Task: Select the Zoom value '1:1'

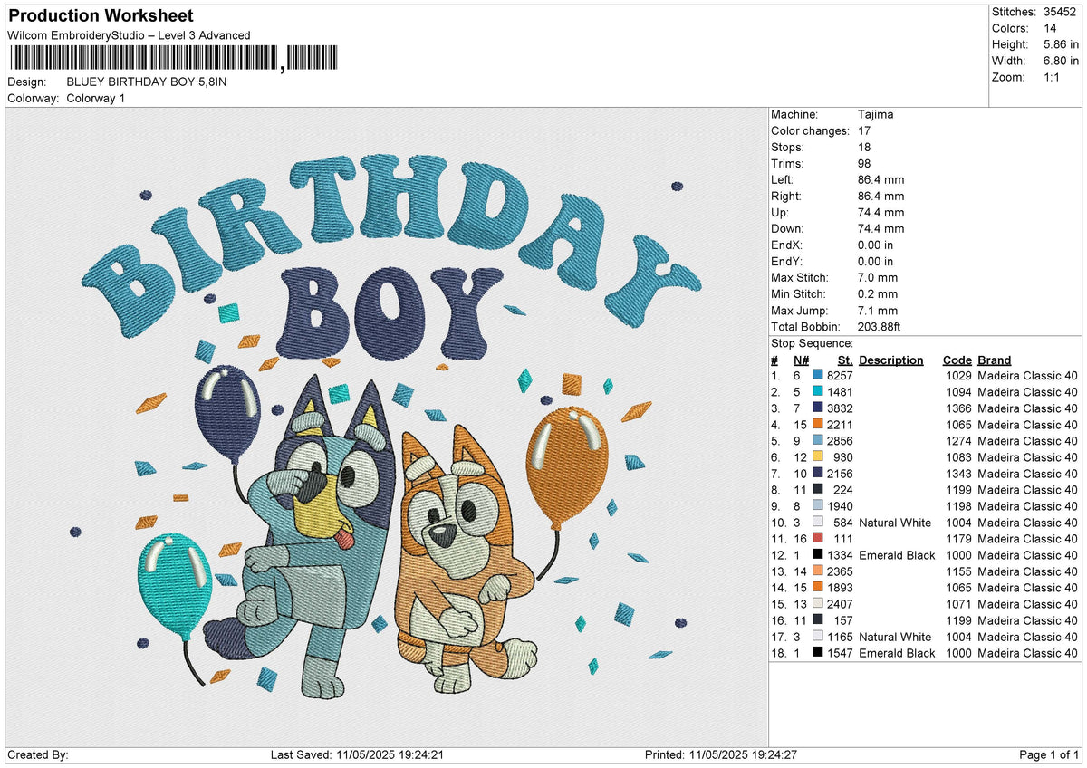Action: (x=1053, y=77)
